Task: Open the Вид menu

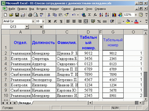Action: (32, 9)
